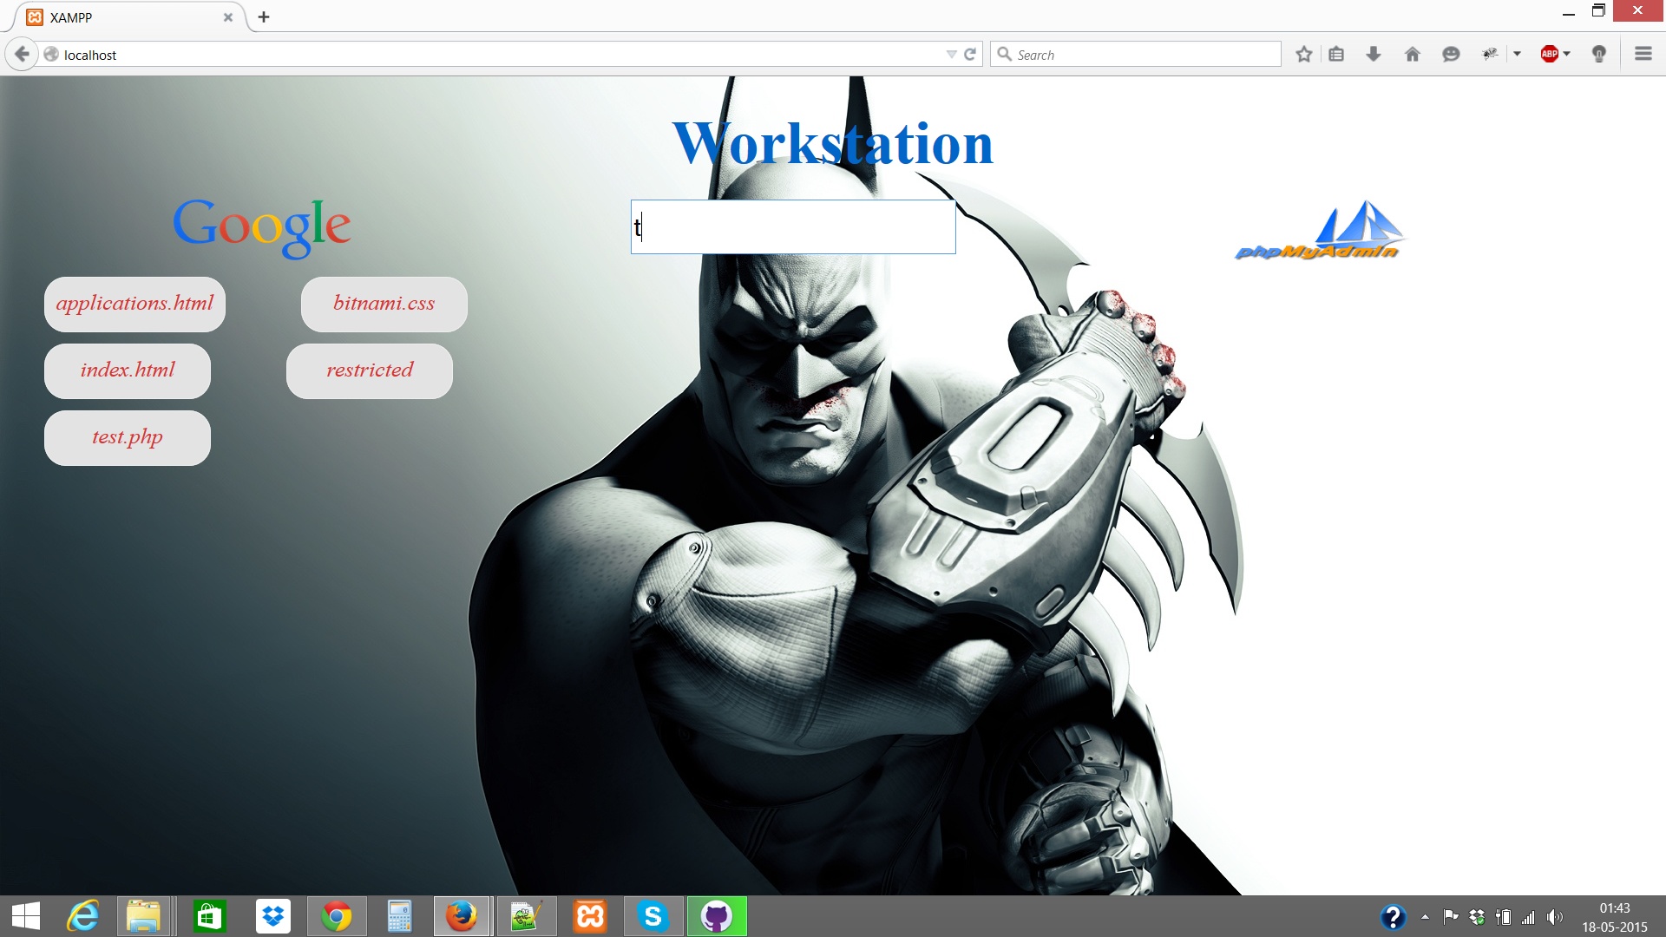Click the lightbulb extension icon
The image size is (1666, 937).
[x=1598, y=54]
